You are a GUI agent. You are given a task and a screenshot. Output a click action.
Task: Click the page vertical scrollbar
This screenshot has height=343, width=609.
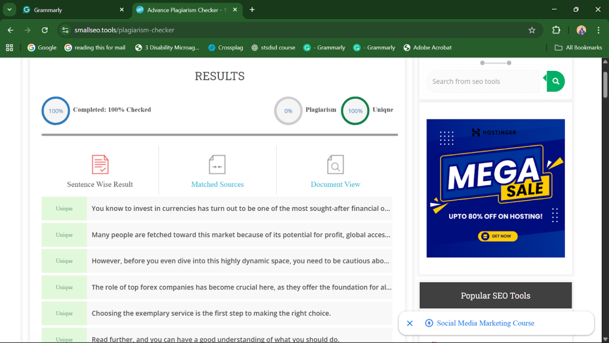605,83
